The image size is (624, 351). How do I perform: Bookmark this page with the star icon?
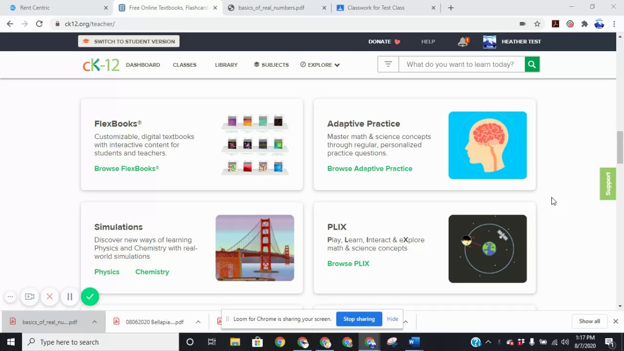point(537,24)
